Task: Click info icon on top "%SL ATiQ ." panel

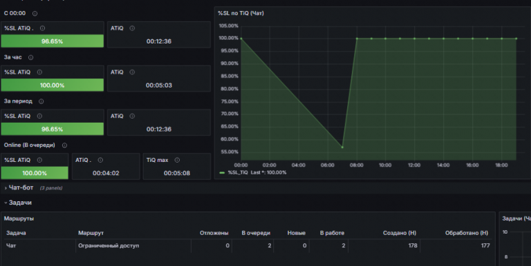Action: click(x=42, y=28)
